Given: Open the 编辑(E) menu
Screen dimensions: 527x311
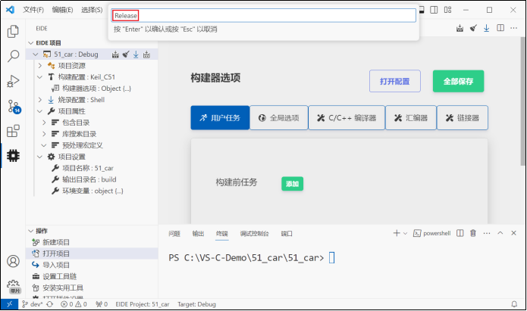Looking at the screenshot, I should click(x=62, y=10).
